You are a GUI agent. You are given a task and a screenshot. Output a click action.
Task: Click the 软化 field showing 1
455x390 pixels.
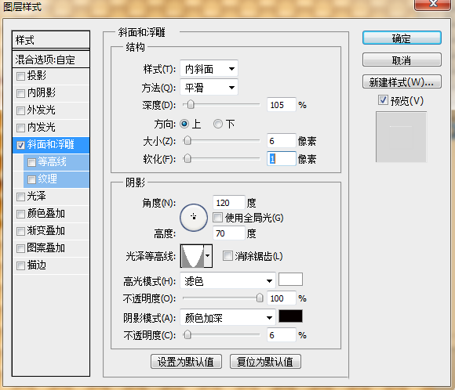281,159
